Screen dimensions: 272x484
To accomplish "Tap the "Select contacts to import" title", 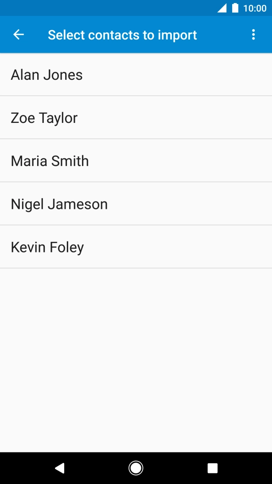I will tap(122, 35).
